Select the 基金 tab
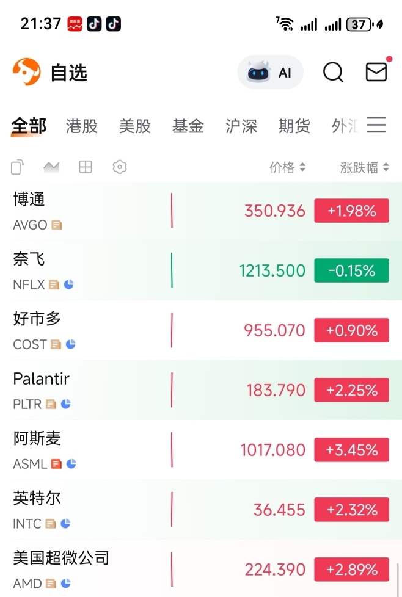This screenshot has width=402, height=597. point(188,126)
